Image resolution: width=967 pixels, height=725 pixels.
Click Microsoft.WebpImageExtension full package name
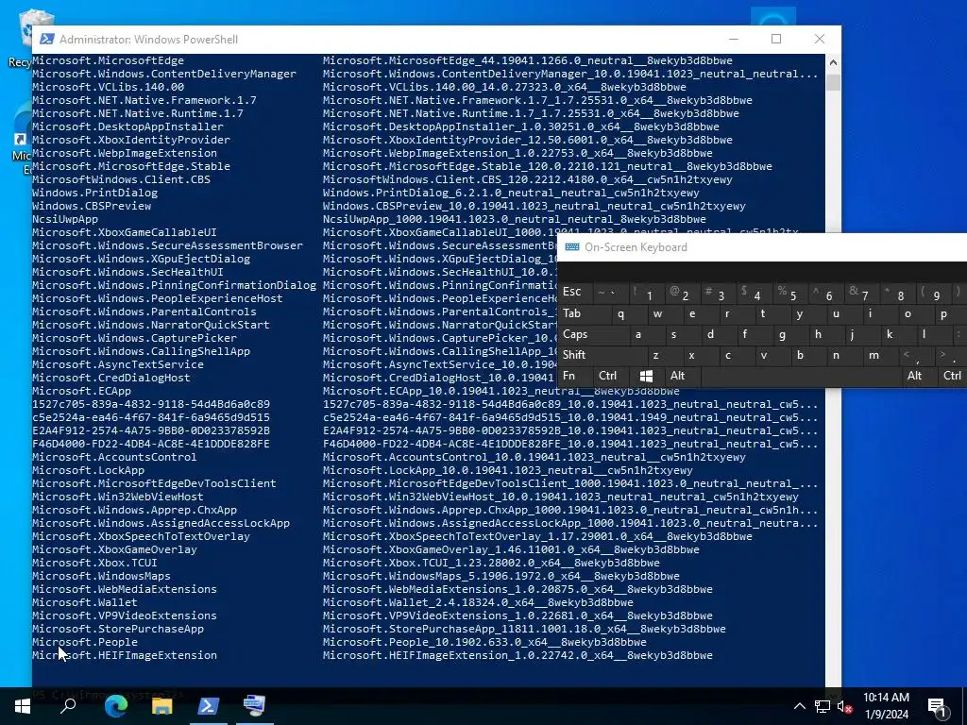coord(517,153)
